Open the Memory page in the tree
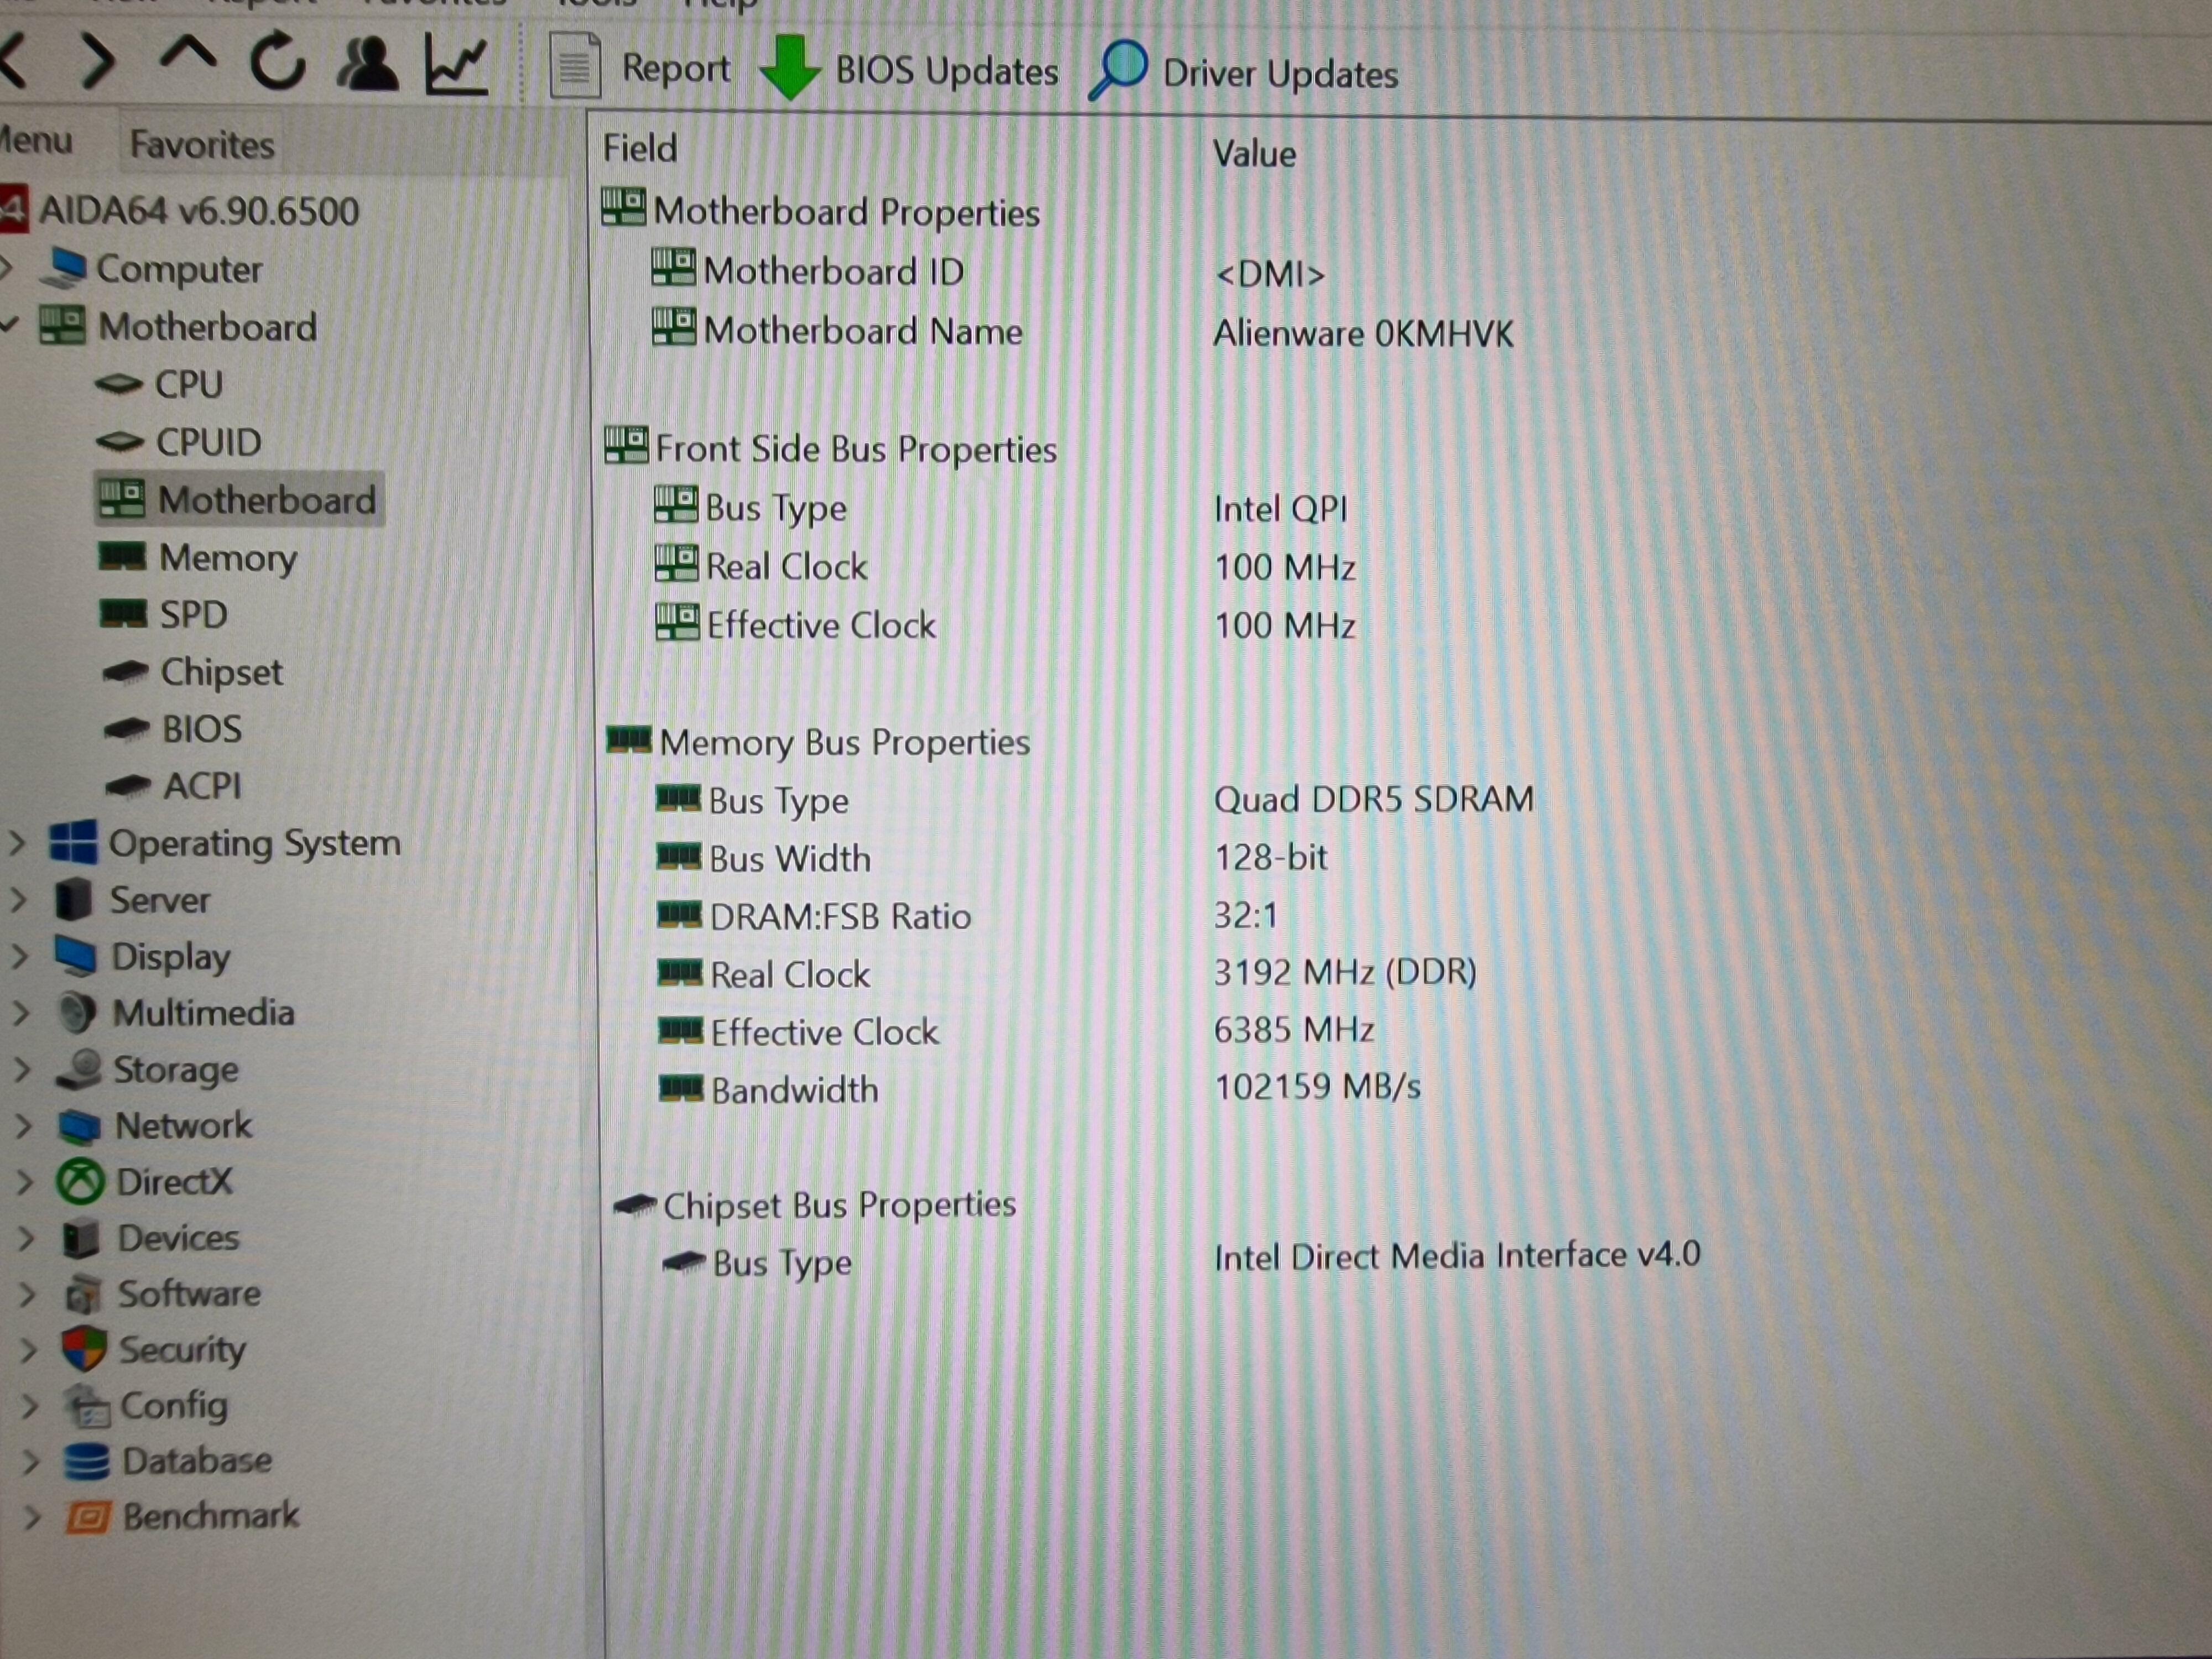This screenshot has width=2212, height=1659. coord(228,558)
